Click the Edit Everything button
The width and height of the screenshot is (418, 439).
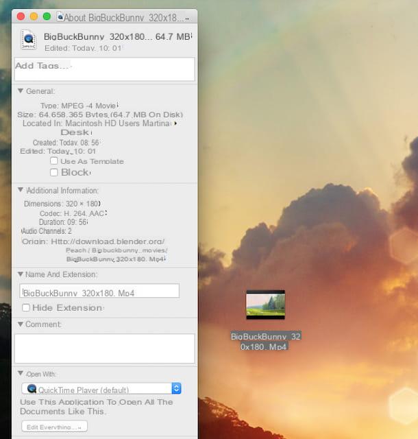pyautogui.click(x=54, y=427)
